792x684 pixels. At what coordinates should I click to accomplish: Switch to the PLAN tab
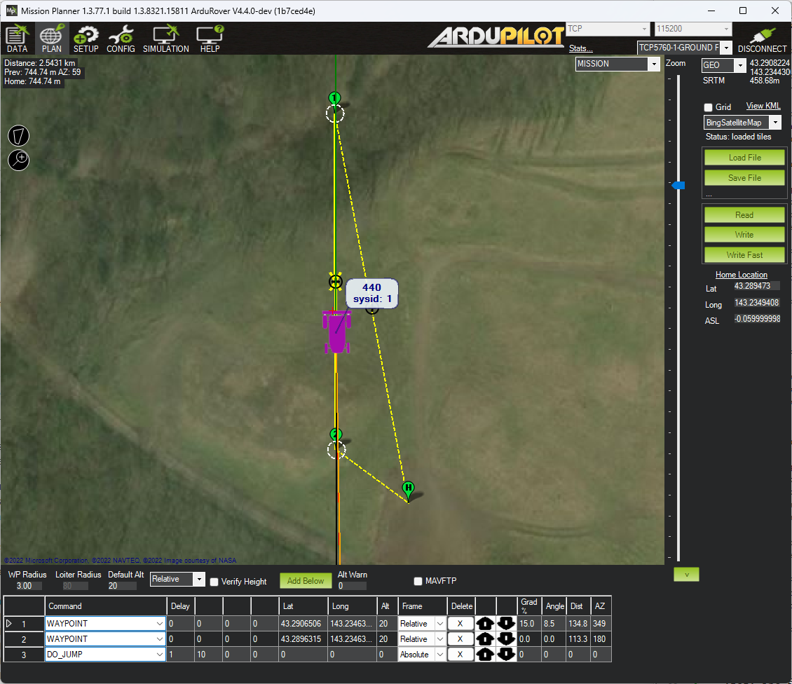[52, 39]
